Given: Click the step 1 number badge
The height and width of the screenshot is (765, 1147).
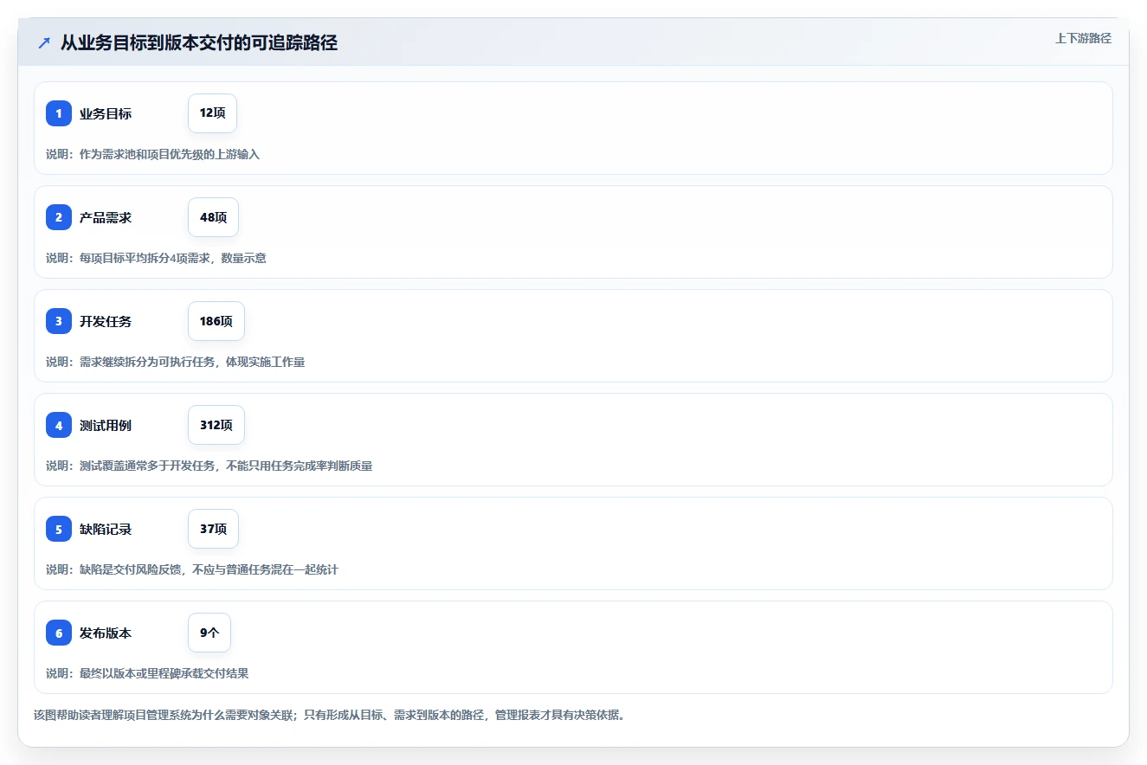Looking at the screenshot, I should point(59,113).
